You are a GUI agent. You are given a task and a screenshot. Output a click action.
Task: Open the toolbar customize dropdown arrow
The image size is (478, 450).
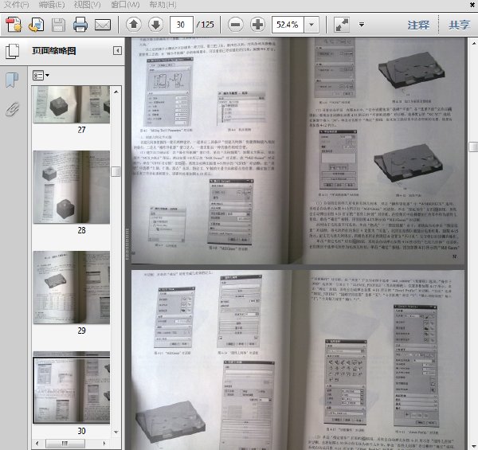point(362,25)
